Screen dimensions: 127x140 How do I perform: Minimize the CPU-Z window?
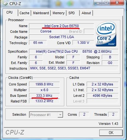(98, 3)
